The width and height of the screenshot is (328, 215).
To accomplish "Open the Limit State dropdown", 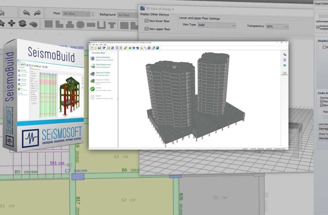I will 323,129.
